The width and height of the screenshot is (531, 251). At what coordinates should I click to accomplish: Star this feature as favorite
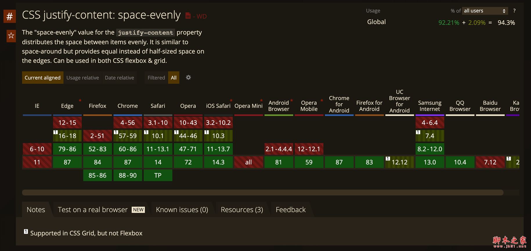coord(11,36)
